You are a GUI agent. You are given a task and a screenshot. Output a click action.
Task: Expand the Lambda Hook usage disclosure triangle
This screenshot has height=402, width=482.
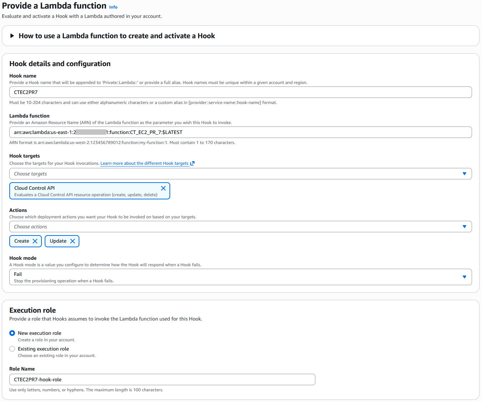tap(12, 35)
